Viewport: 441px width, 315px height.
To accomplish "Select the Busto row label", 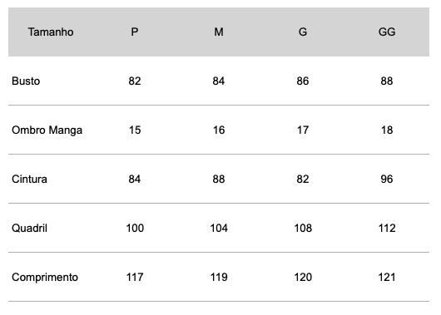I will click(x=26, y=81).
